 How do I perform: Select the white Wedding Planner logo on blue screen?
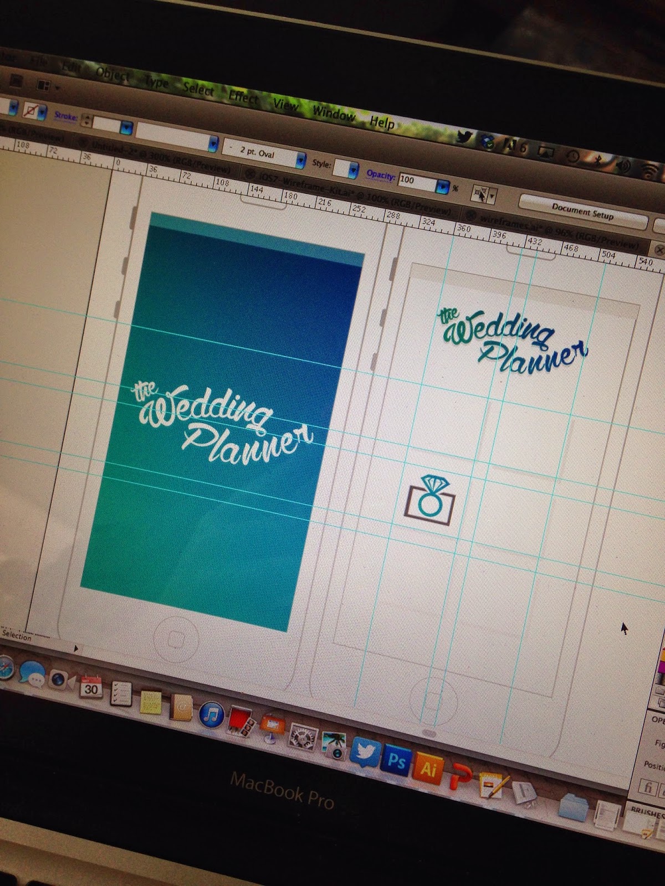tap(222, 424)
